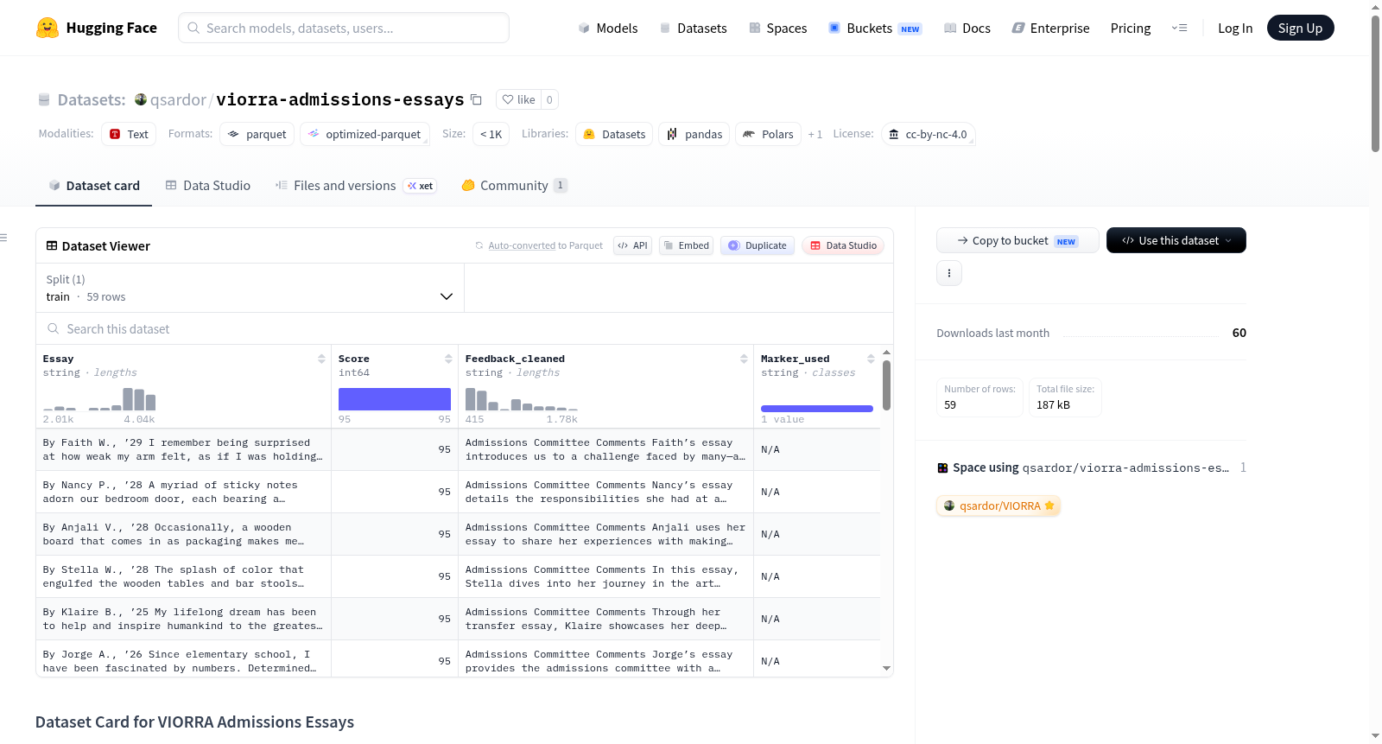Screen dimensions: 1382x744
Task: Click the Feedback_cleaned lengths histogram
Action: pos(522,399)
